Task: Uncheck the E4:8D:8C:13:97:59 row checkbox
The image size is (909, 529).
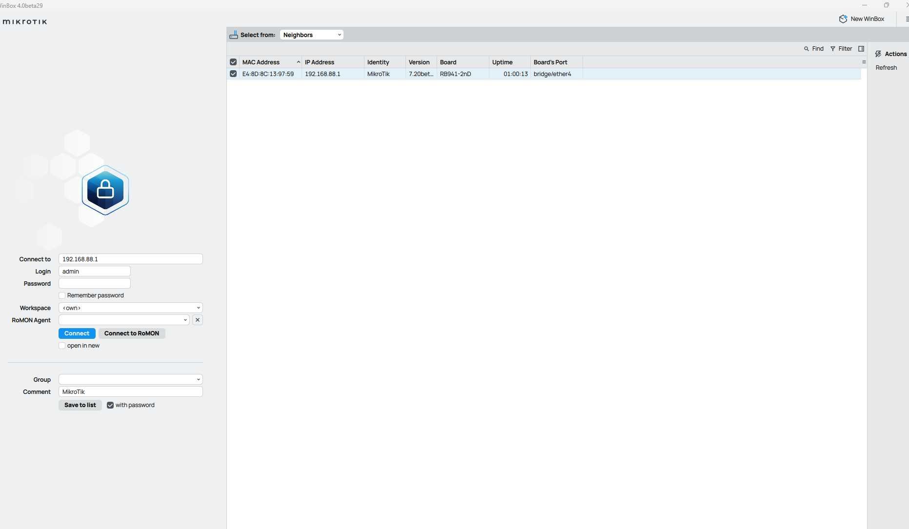Action: (233, 74)
